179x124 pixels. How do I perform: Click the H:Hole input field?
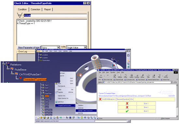[x=55, y=15]
